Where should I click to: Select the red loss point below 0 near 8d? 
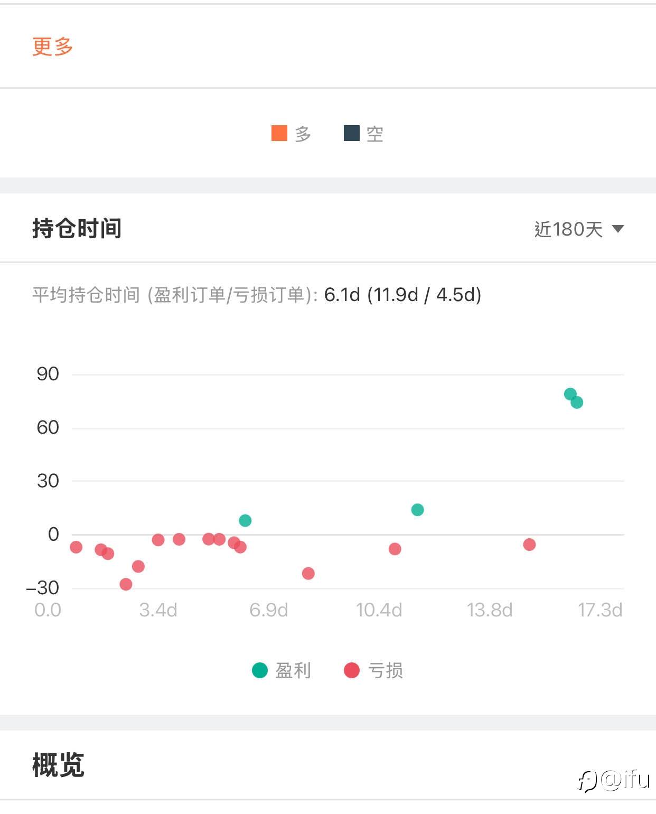pos(308,573)
